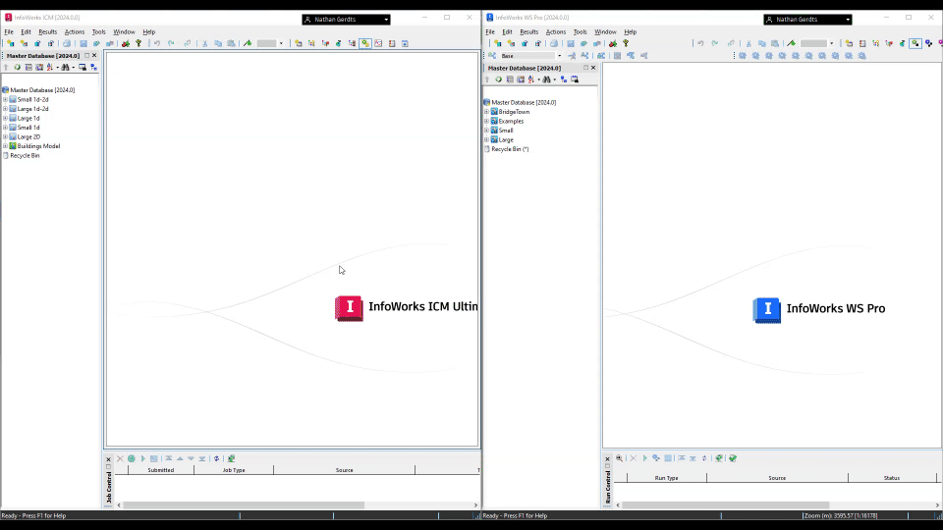Click the first gear icon in WS Pro second toolbar
943x530 pixels.
[x=743, y=56]
